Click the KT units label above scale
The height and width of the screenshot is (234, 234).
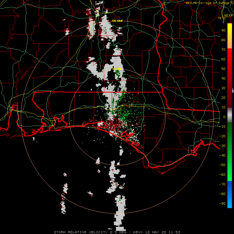tap(222, 18)
